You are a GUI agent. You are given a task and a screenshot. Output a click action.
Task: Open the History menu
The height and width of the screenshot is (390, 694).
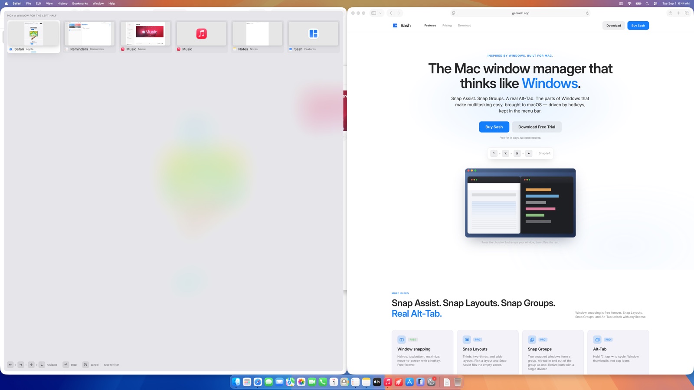pos(62,3)
